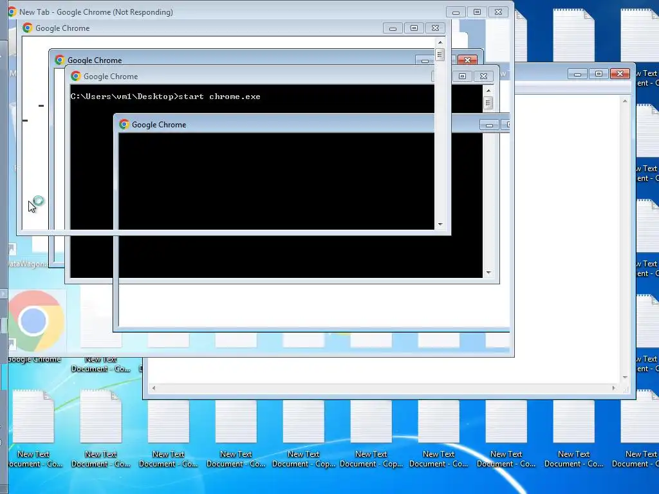Click the scrollbar thumb in the start chrome.exe window

(488, 102)
